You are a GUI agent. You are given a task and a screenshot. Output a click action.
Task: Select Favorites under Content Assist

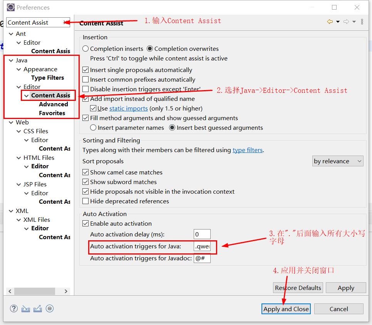[x=52, y=113]
